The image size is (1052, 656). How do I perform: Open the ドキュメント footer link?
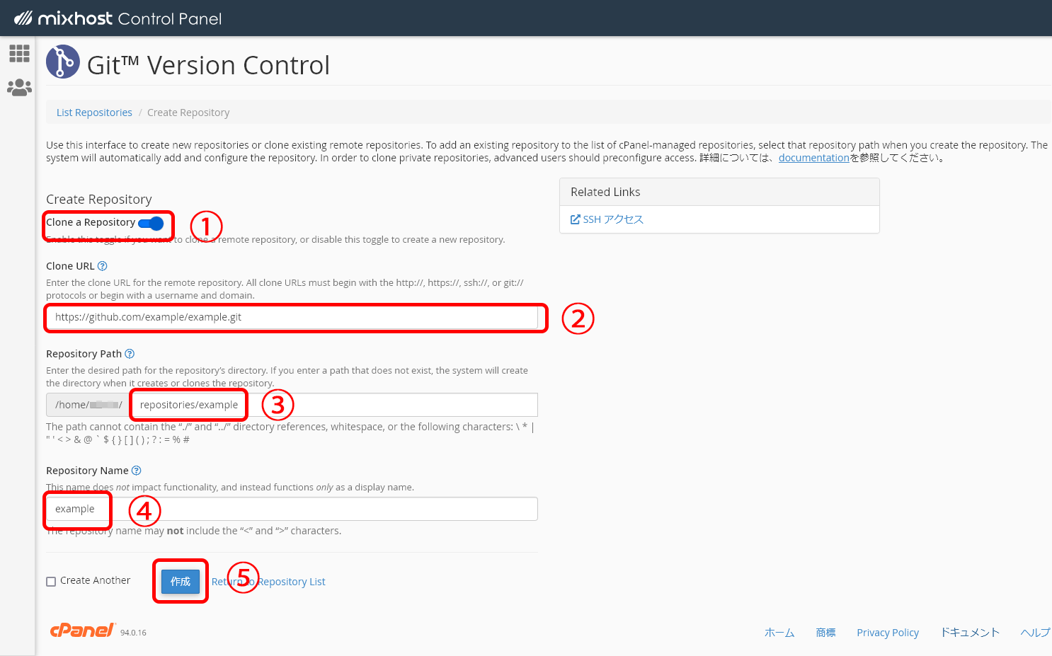969,633
